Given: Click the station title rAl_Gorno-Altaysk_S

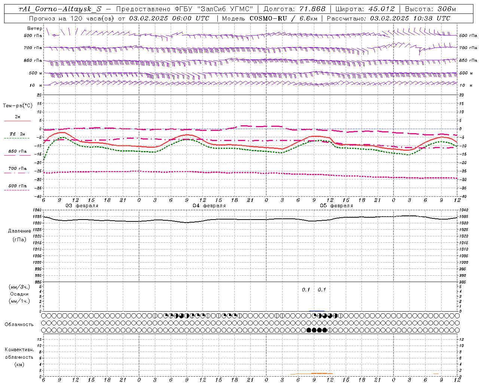Looking at the screenshot, I should (x=60, y=9).
